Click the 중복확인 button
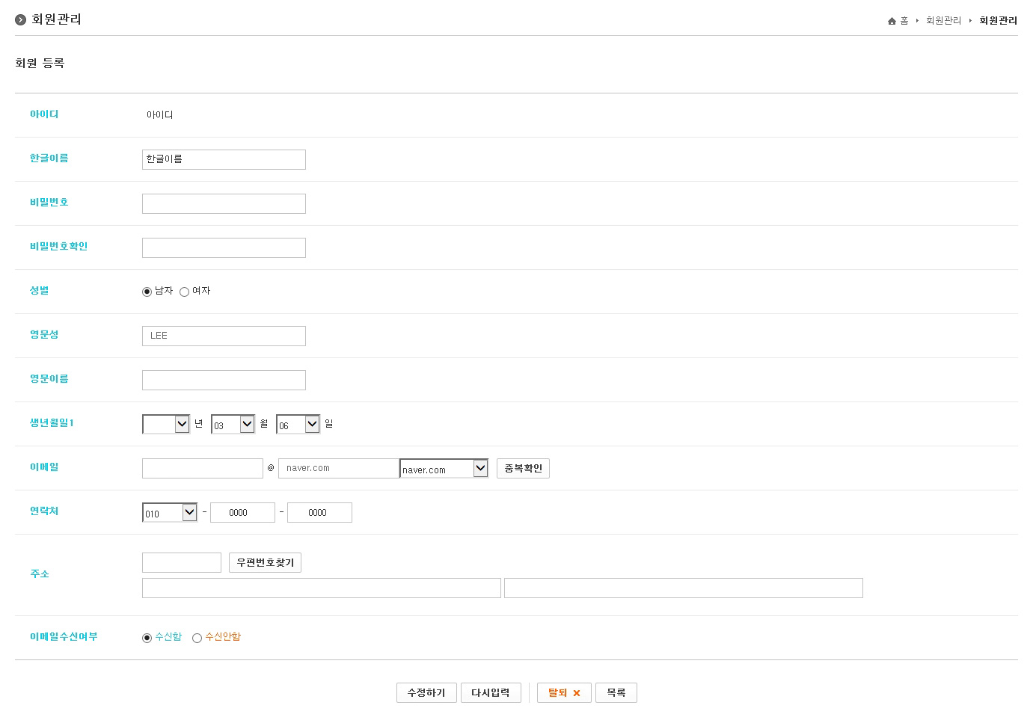This screenshot has width=1036, height=720. coord(523,468)
